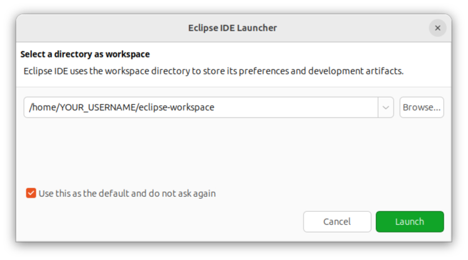Cancel the workspace selection dialog
Image resolution: width=468 pixels, height=260 pixels.
pyautogui.click(x=337, y=222)
